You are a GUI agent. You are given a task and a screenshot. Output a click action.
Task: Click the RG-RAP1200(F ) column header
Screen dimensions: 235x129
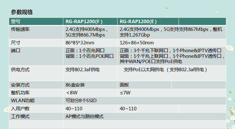84,22
